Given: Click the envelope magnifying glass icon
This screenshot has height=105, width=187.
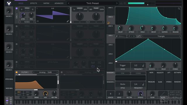Looking at the screenshot, I should 179,9.
